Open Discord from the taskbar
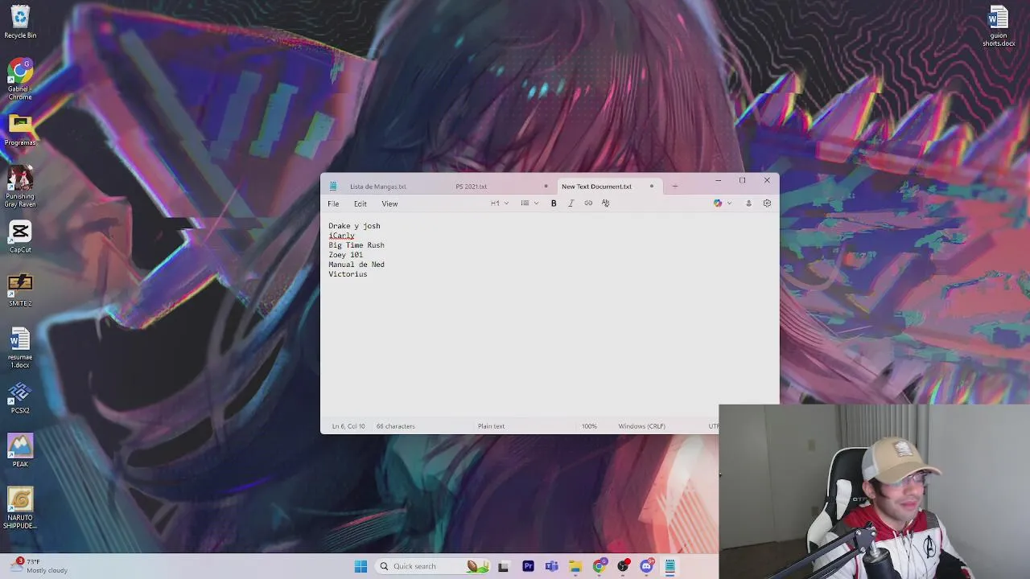 point(646,566)
